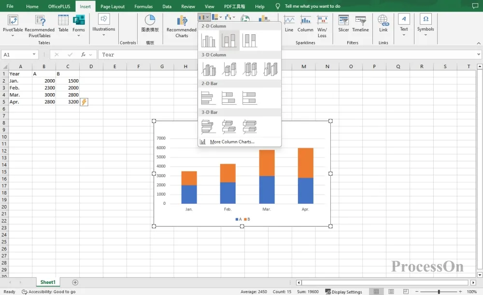Open the Recommended Charts button
The image size is (483, 295).
182,27
